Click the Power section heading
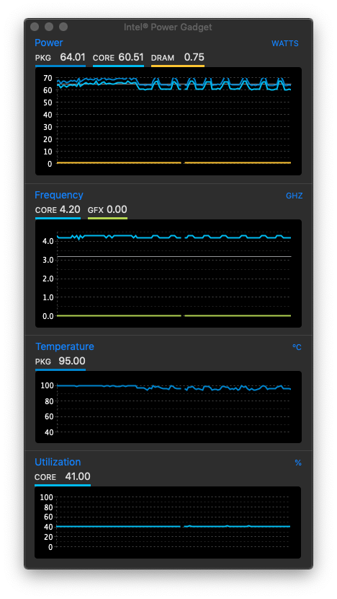The height and width of the screenshot is (599, 337). coord(49,43)
